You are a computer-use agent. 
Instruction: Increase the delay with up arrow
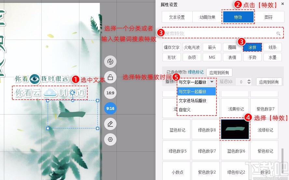coord(249,80)
